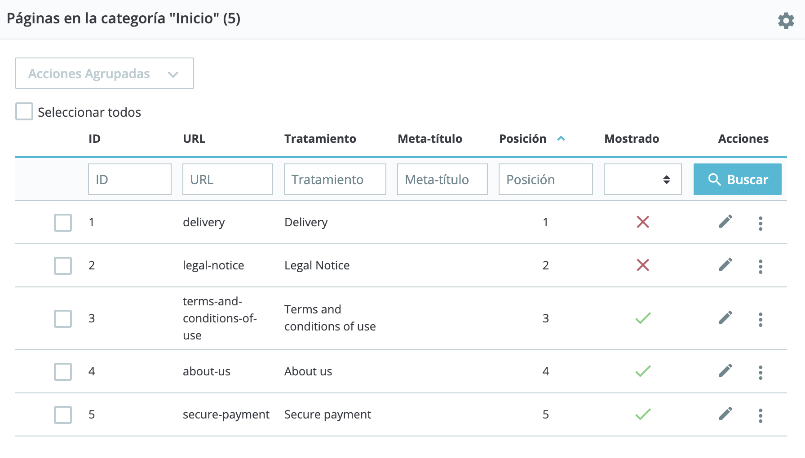Open three-dot menu for Secure payment row
Screen dimensions: 805x458
coord(760,415)
